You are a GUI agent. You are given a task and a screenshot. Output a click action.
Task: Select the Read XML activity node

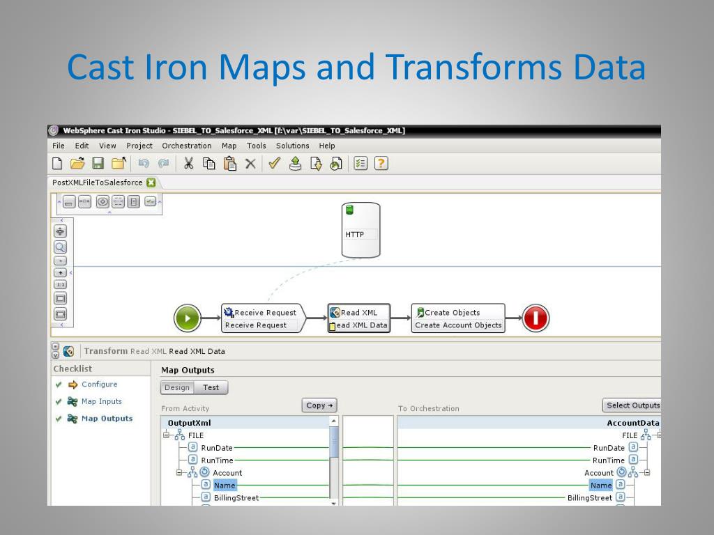[x=359, y=318]
